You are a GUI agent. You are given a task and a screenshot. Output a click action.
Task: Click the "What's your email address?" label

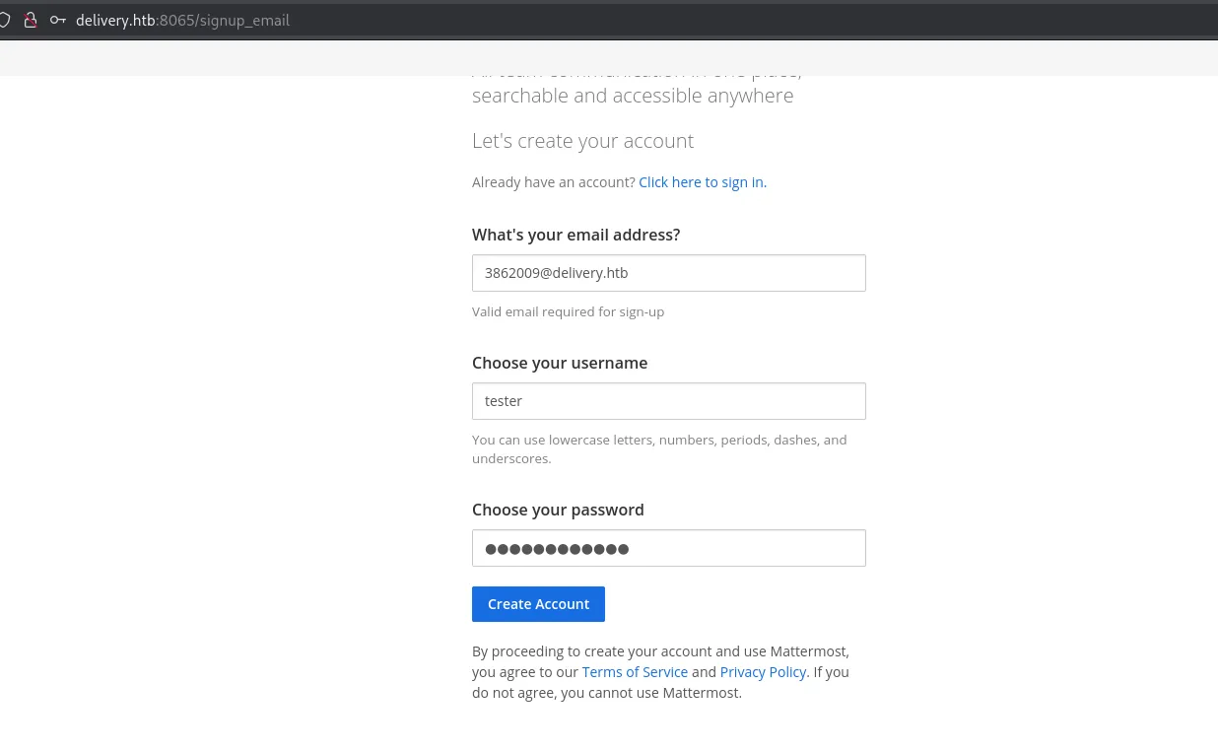[x=575, y=235]
